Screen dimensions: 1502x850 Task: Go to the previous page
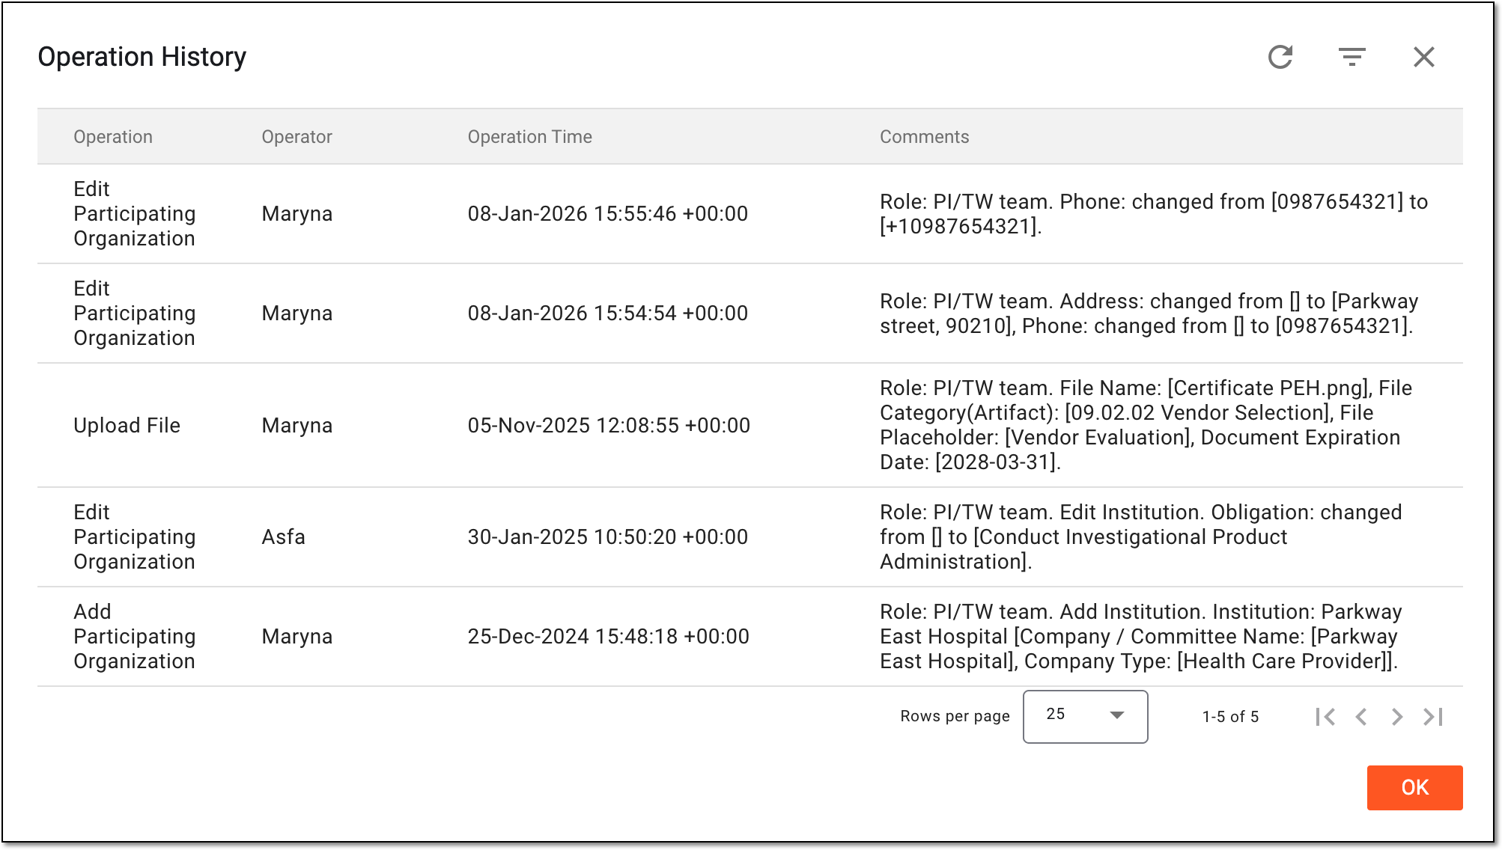(1361, 717)
